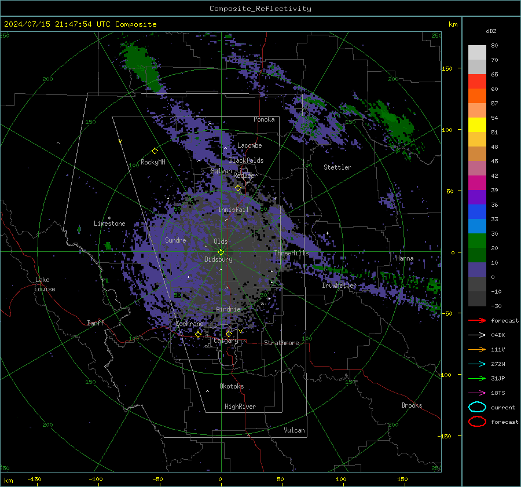The image size is (521, 487).
Task: Click the radar-center diamond above Didsbury
Action: (x=221, y=252)
